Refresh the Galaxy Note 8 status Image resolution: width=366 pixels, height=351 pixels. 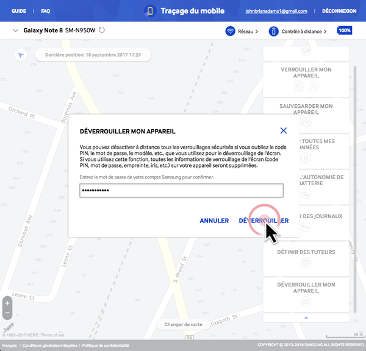102,30
